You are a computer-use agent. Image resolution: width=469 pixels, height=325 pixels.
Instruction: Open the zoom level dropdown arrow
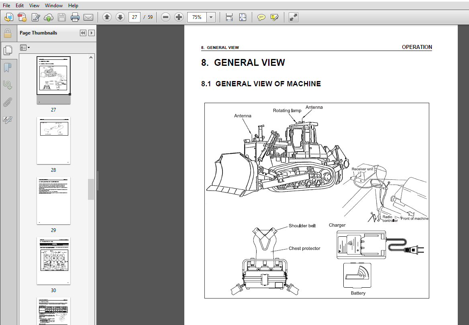pyautogui.click(x=211, y=17)
